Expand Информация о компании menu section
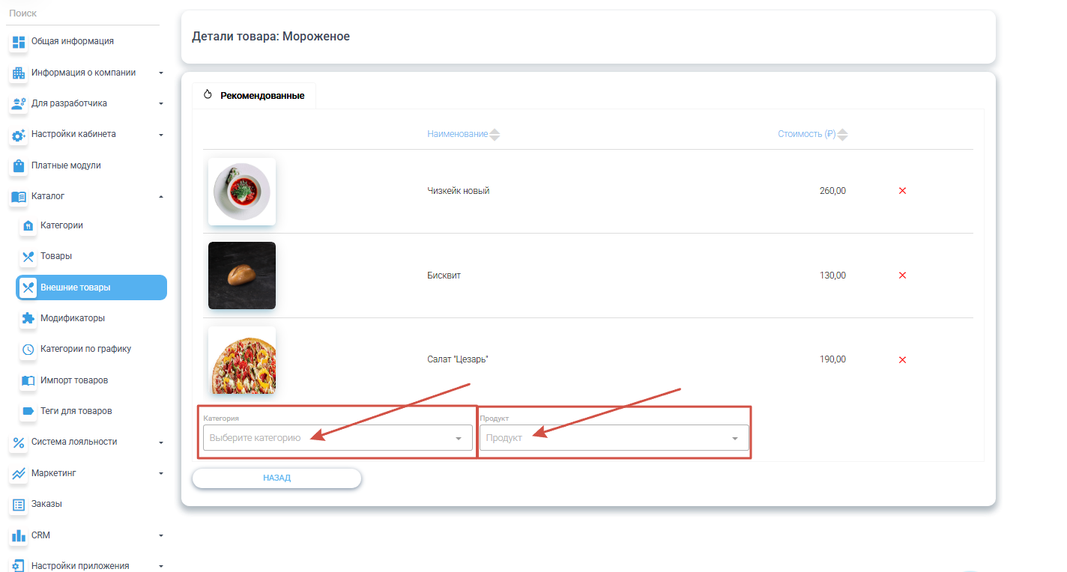This screenshot has width=1067, height=572. tap(83, 73)
